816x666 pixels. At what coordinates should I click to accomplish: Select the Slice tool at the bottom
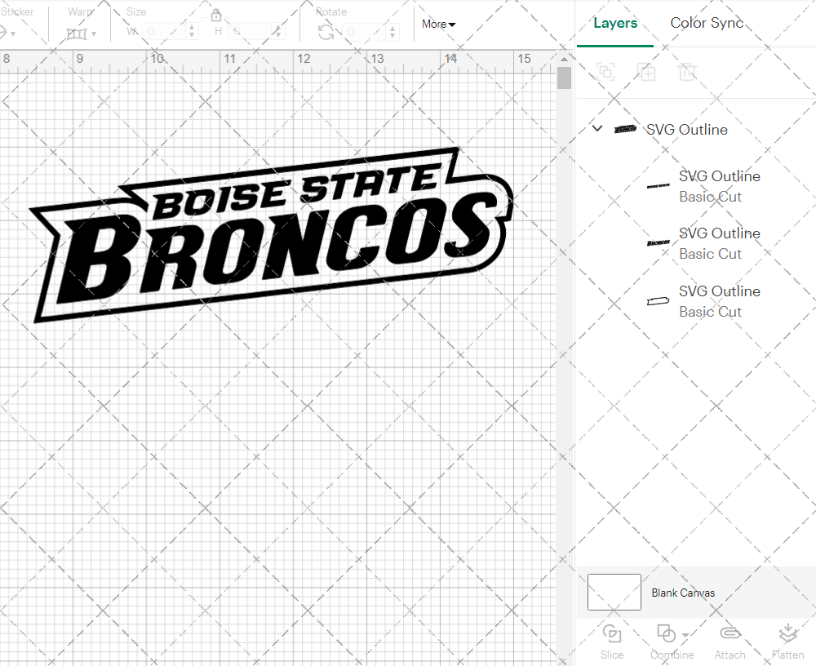pos(612,642)
